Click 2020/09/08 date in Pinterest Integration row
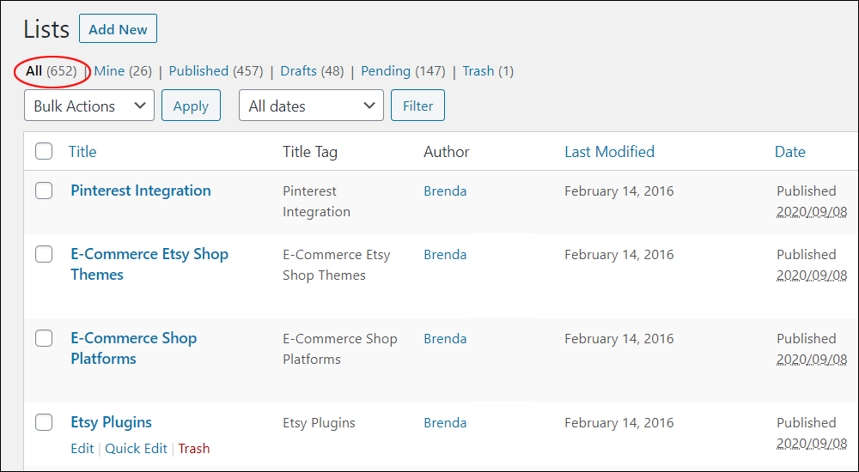859x472 pixels. pyautogui.click(x=812, y=212)
